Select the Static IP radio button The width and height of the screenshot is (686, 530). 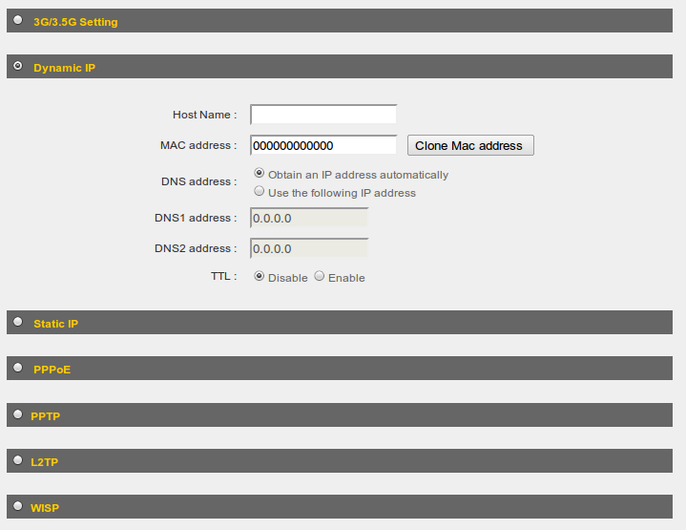pyautogui.click(x=18, y=322)
